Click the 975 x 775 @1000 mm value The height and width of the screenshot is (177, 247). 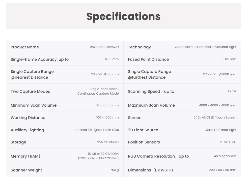click(x=219, y=74)
